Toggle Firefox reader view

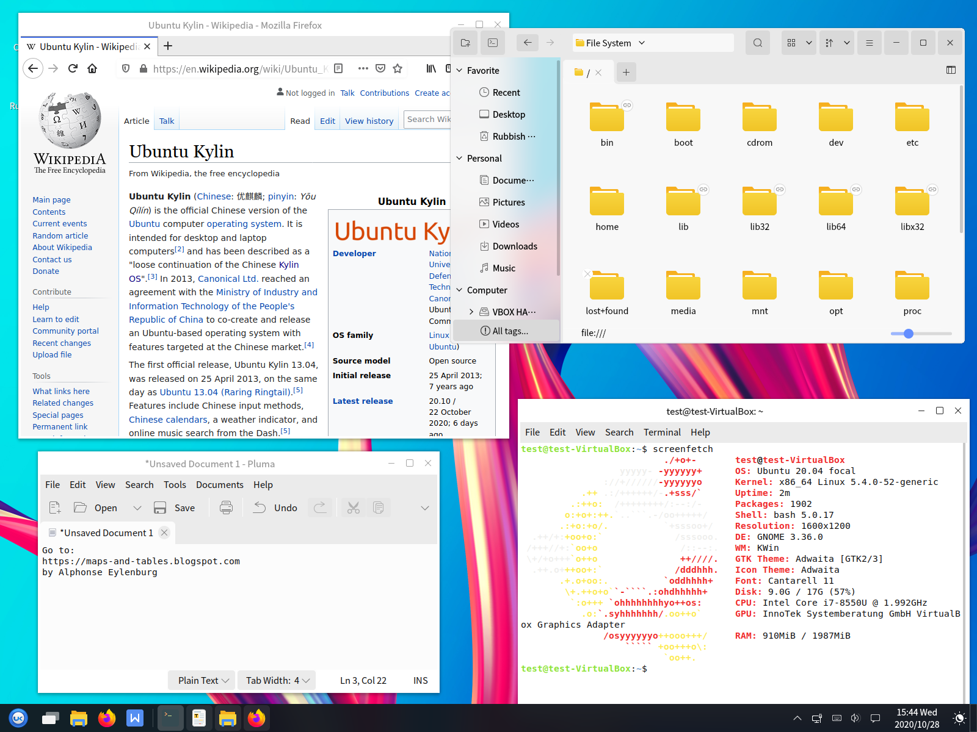338,68
